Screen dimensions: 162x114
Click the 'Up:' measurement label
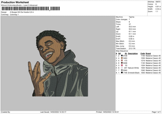[117, 31]
